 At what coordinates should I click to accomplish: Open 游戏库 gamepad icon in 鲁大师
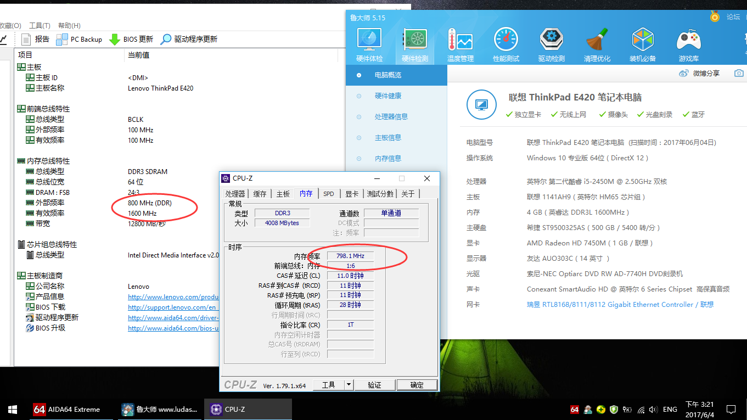click(x=688, y=45)
